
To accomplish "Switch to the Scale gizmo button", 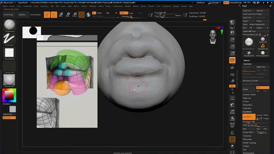I will pos(68,15).
